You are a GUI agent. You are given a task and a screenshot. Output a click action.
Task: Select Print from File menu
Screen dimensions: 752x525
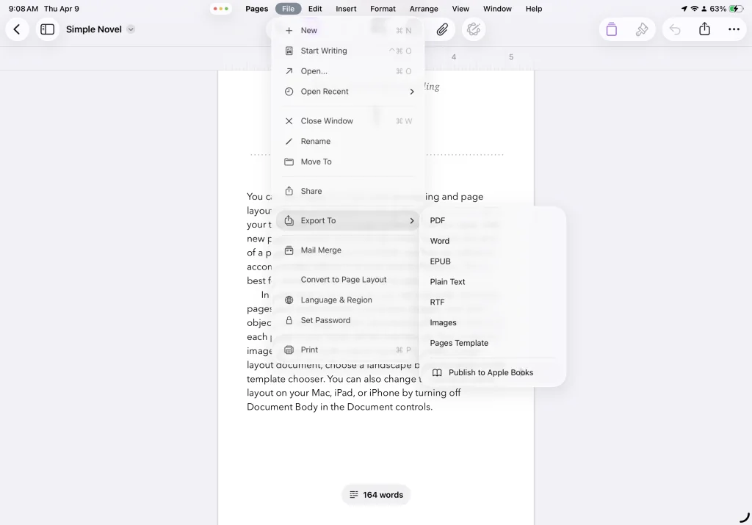click(x=348, y=350)
